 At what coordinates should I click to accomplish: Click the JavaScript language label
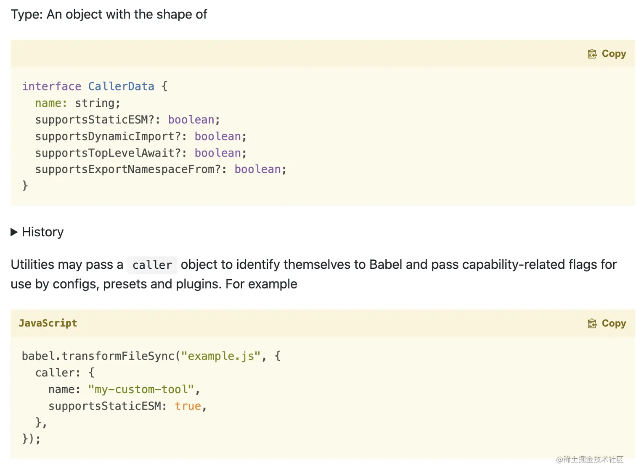[x=48, y=323]
